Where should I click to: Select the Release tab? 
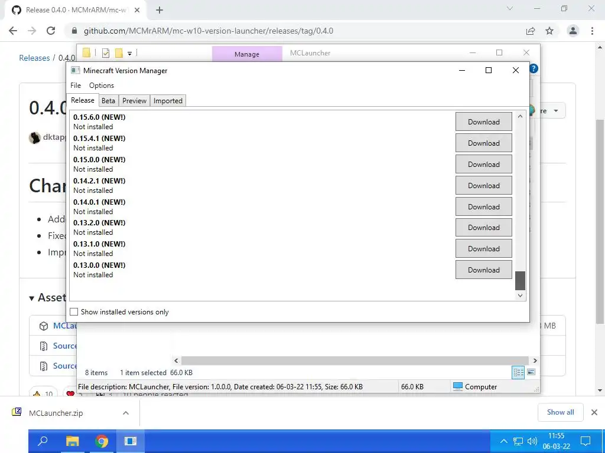click(x=83, y=100)
